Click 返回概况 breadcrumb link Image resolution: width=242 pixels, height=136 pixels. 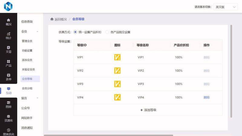click(61, 19)
